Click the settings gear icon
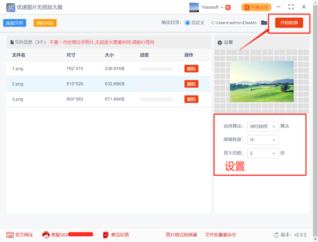 [220, 42]
